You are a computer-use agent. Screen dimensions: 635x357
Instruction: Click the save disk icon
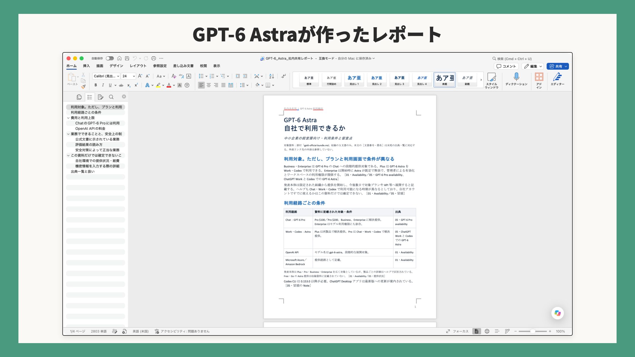(127, 58)
